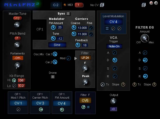160x119 pixels.
Task: Click the Filter F cutoff knob
Action: coord(85,68)
